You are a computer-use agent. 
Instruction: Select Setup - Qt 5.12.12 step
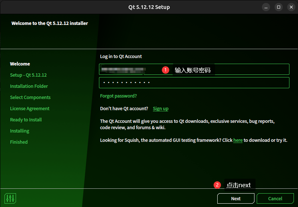(x=28, y=75)
